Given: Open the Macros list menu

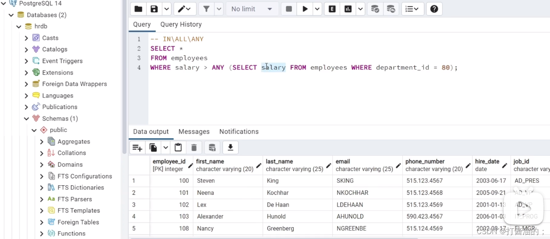Looking at the screenshot, I should pos(412,9).
